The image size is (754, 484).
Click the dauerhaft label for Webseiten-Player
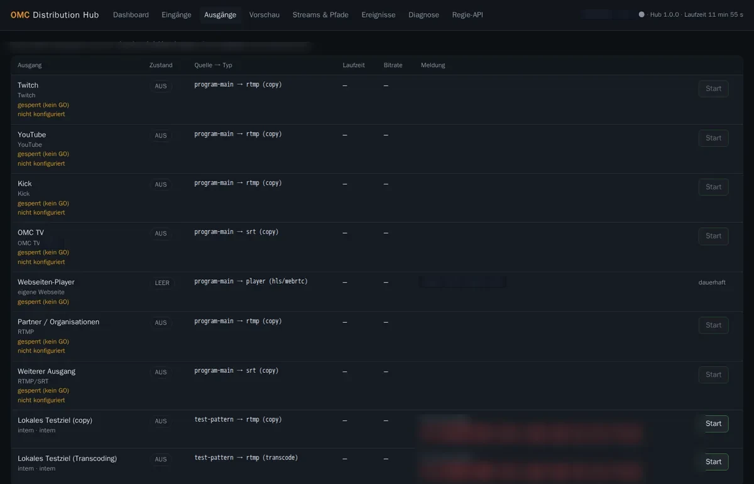pyautogui.click(x=712, y=282)
